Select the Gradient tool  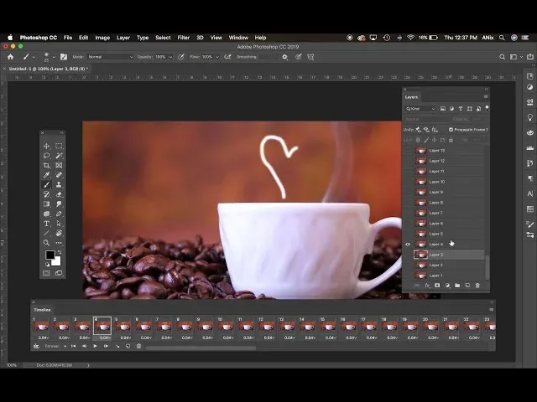coord(46,204)
